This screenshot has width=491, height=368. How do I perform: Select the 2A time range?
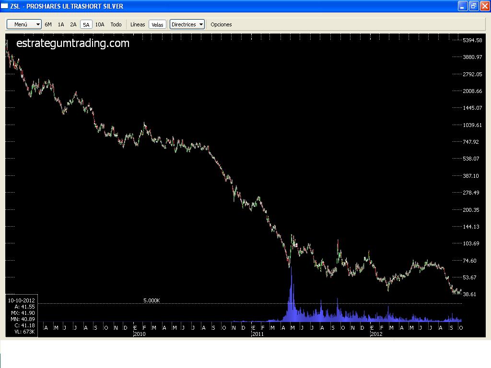(x=73, y=24)
